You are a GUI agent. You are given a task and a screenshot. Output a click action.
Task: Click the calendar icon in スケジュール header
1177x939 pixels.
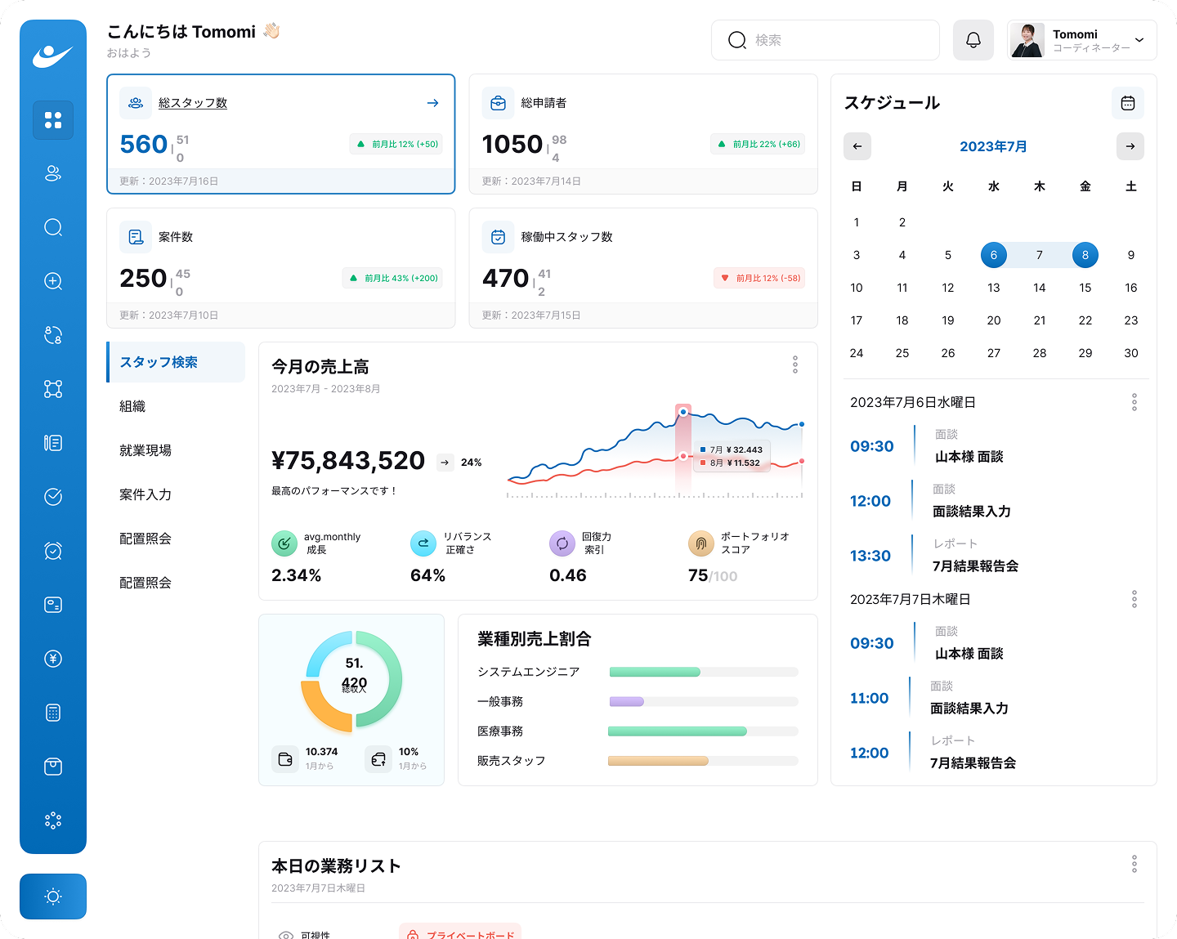coord(1127,103)
